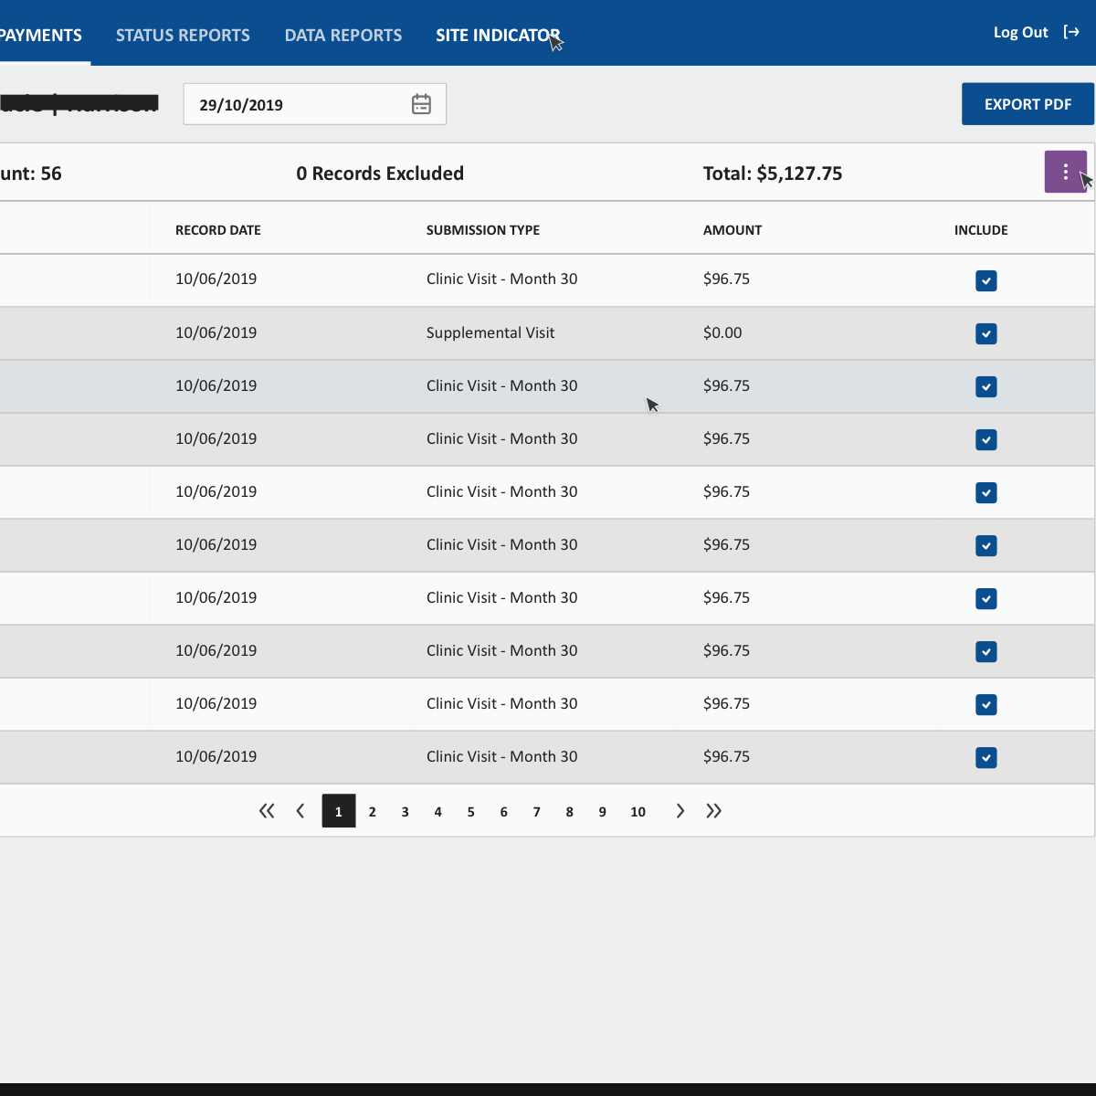
Task: Jump to first page double-chevron
Action: (x=267, y=811)
